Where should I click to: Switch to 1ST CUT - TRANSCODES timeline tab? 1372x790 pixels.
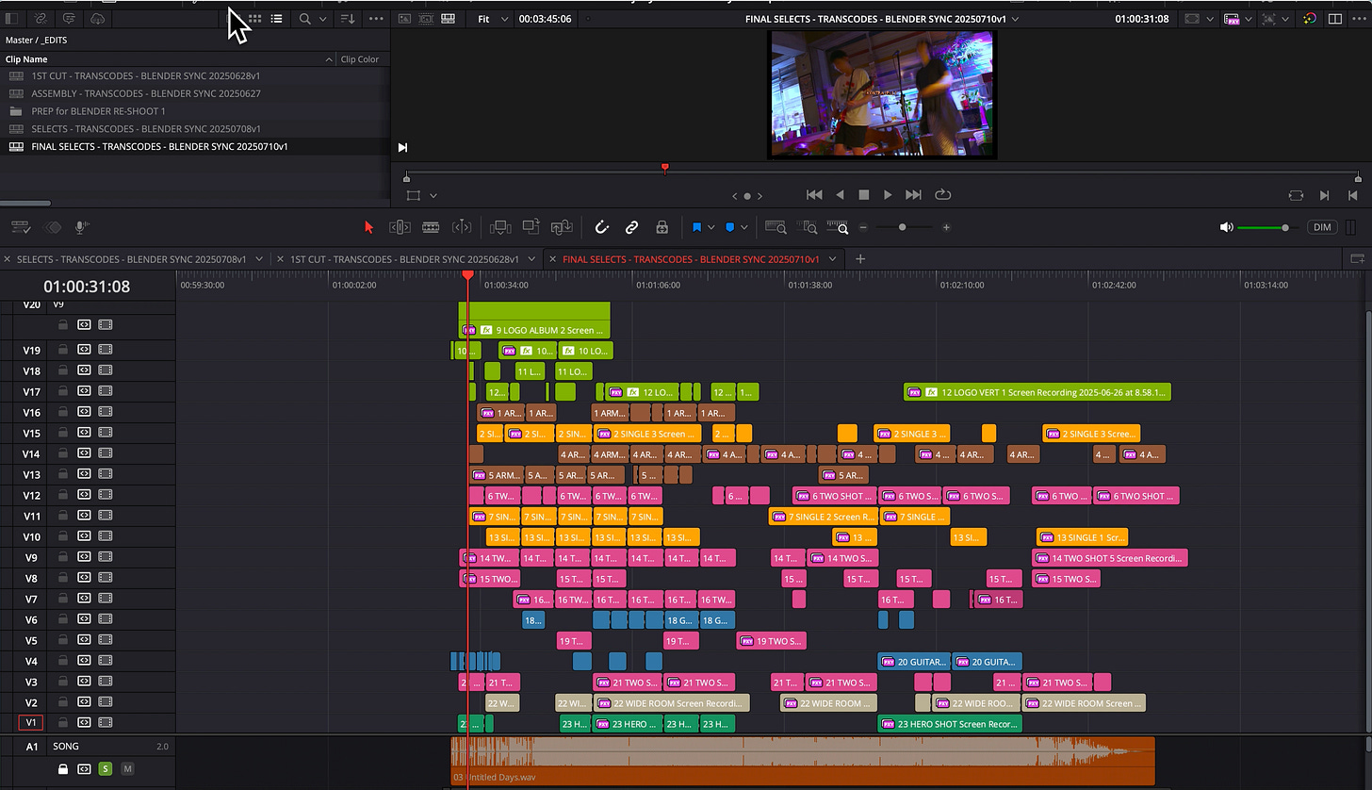(404, 259)
